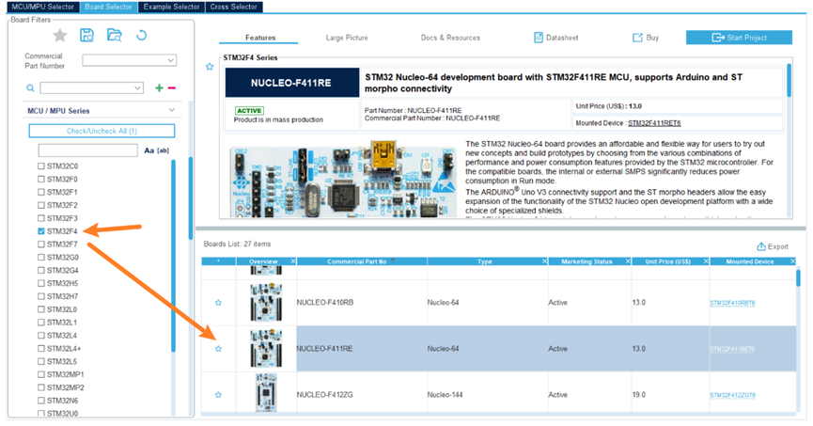Close the Mounted Device column
Image resolution: width=813 pixels, height=426 pixels.
point(792,261)
